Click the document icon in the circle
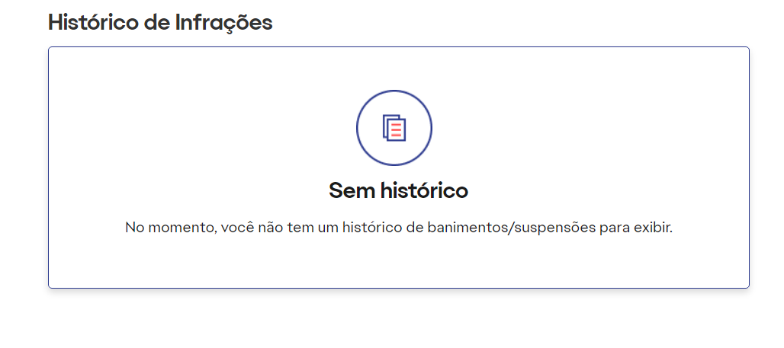This screenshot has height=348, width=784. click(394, 128)
